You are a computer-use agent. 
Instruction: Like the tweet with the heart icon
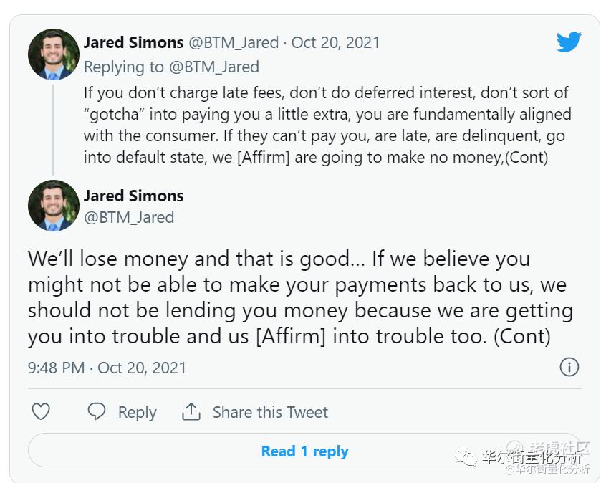pyautogui.click(x=42, y=412)
